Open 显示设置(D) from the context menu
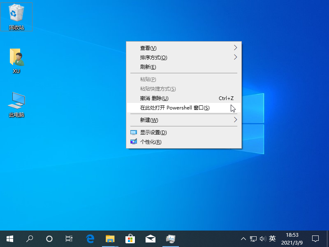The height and width of the screenshot is (247, 329). coord(153,132)
